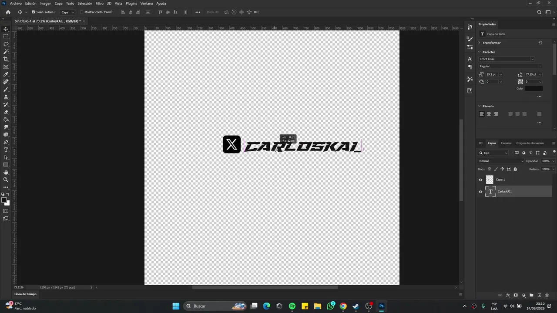Open the Tipo layer filter dropdown
Screen dimensions: 557x313
[493, 153]
